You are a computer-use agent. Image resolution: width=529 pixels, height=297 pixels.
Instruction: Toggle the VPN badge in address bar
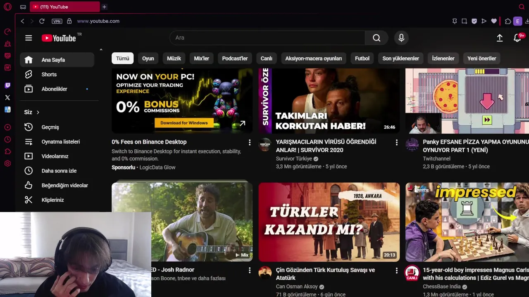(57, 21)
